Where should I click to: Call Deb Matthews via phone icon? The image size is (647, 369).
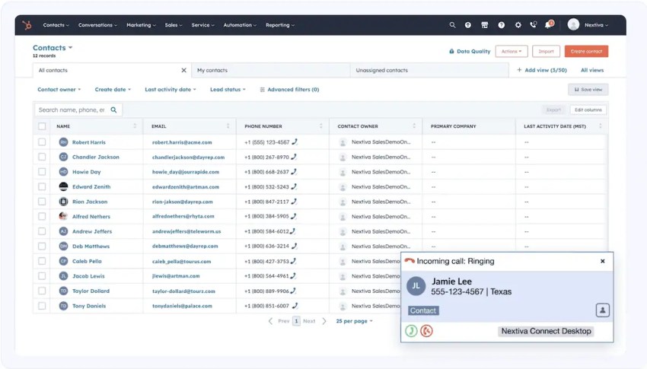click(x=295, y=247)
